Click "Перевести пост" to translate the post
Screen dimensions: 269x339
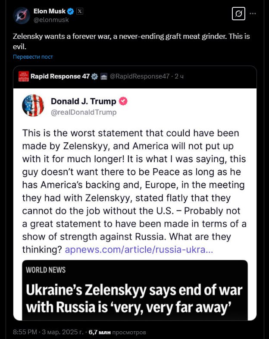point(33,57)
